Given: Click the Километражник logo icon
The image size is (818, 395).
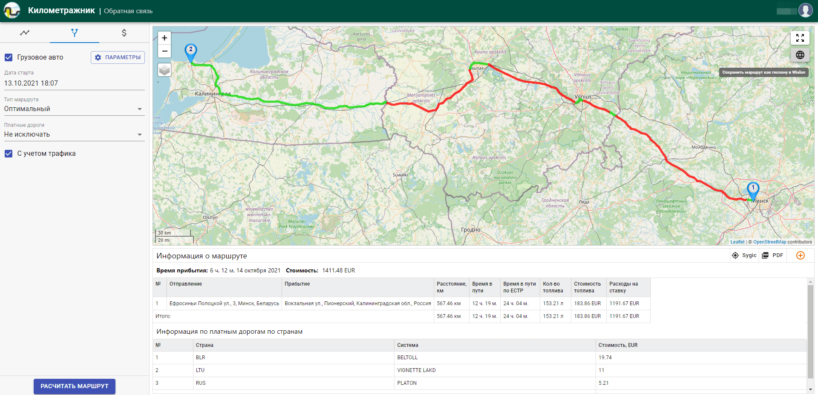Looking at the screenshot, I should pyautogui.click(x=12, y=10).
